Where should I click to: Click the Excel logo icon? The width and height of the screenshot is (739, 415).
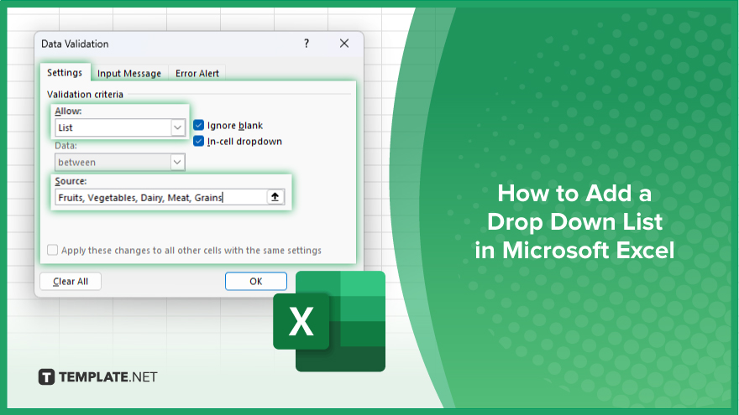[x=329, y=321]
